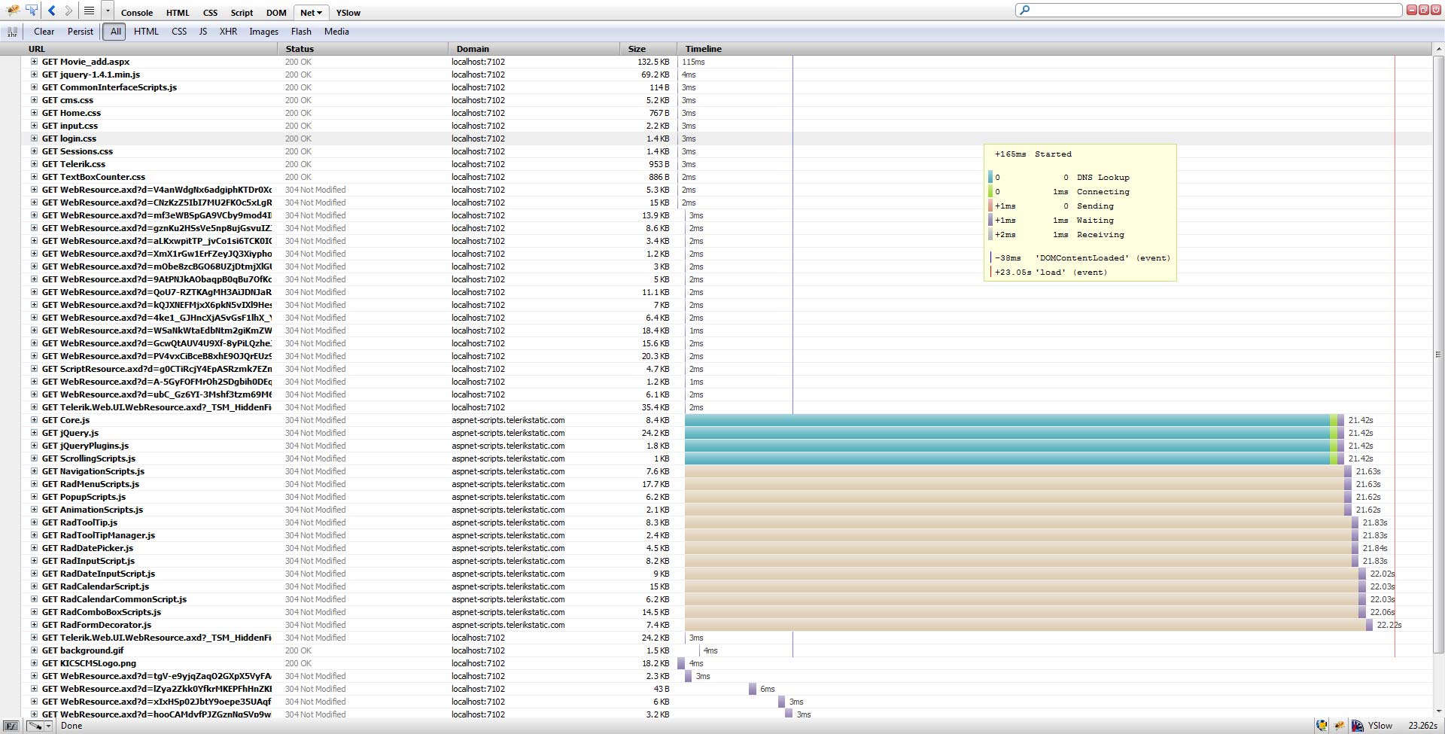
Task: Select the All requests filter
Action: click(x=115, y=32)
